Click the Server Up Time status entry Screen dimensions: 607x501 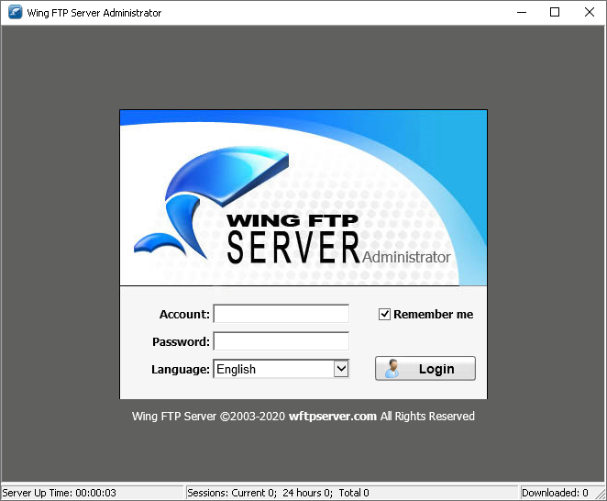tap(92, 493)
